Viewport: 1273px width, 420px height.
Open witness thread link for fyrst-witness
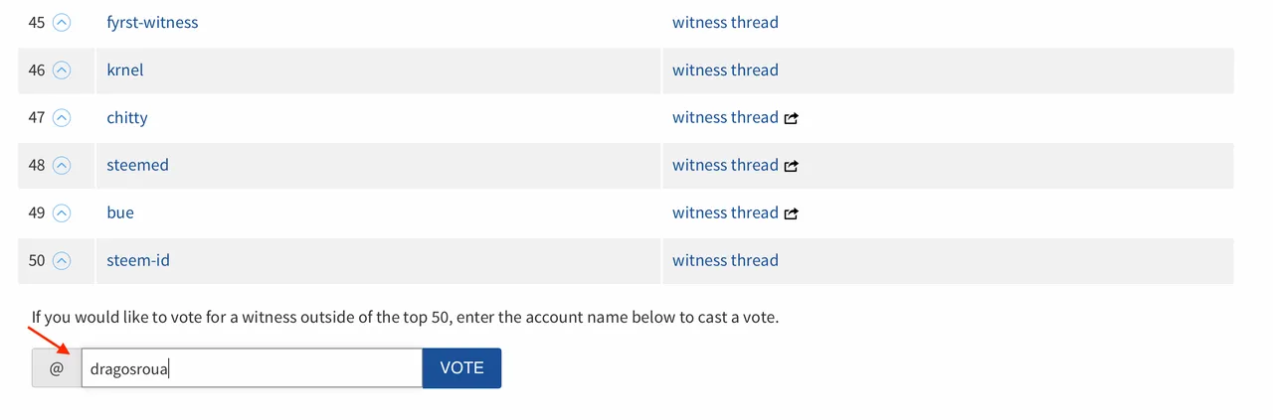pyautogui.click(x=725, y=22)
